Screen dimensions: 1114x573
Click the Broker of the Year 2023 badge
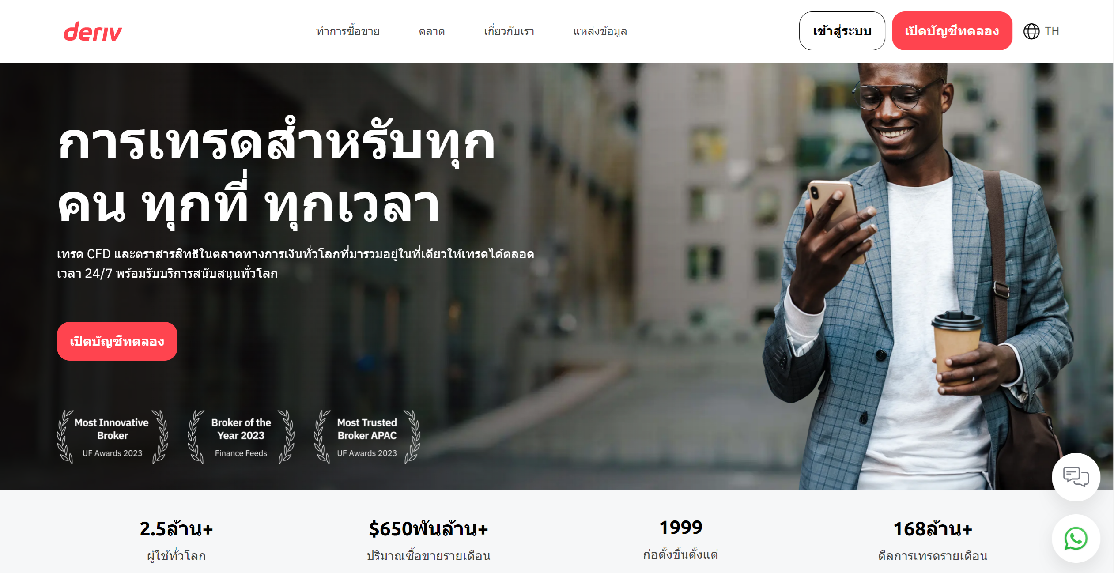pyautogui.click(x=241, y=437)
